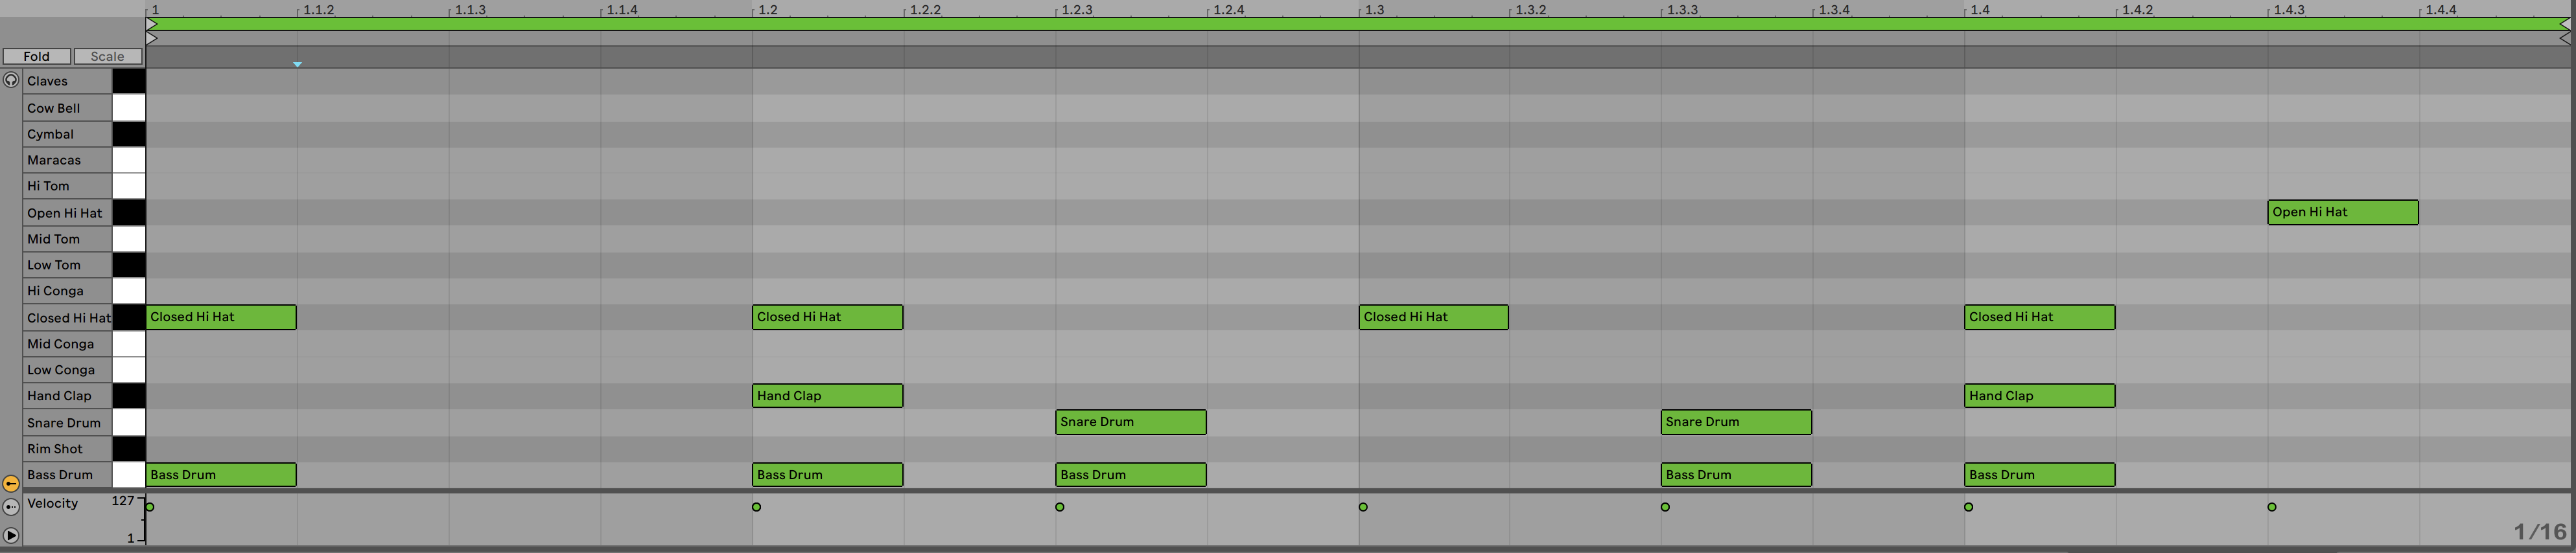Click the velocity lane selector icon
This screenshot has height=553, width=2576.
(x=11, y=507)
